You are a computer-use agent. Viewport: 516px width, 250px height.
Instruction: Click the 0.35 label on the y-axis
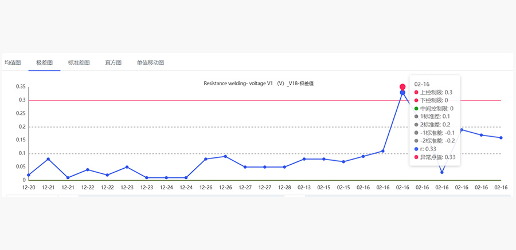(21, 87)
